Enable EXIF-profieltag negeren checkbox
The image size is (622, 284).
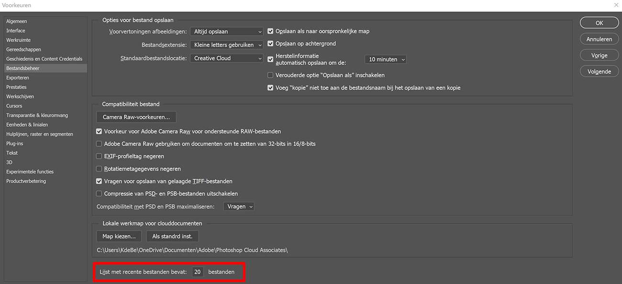99,156
